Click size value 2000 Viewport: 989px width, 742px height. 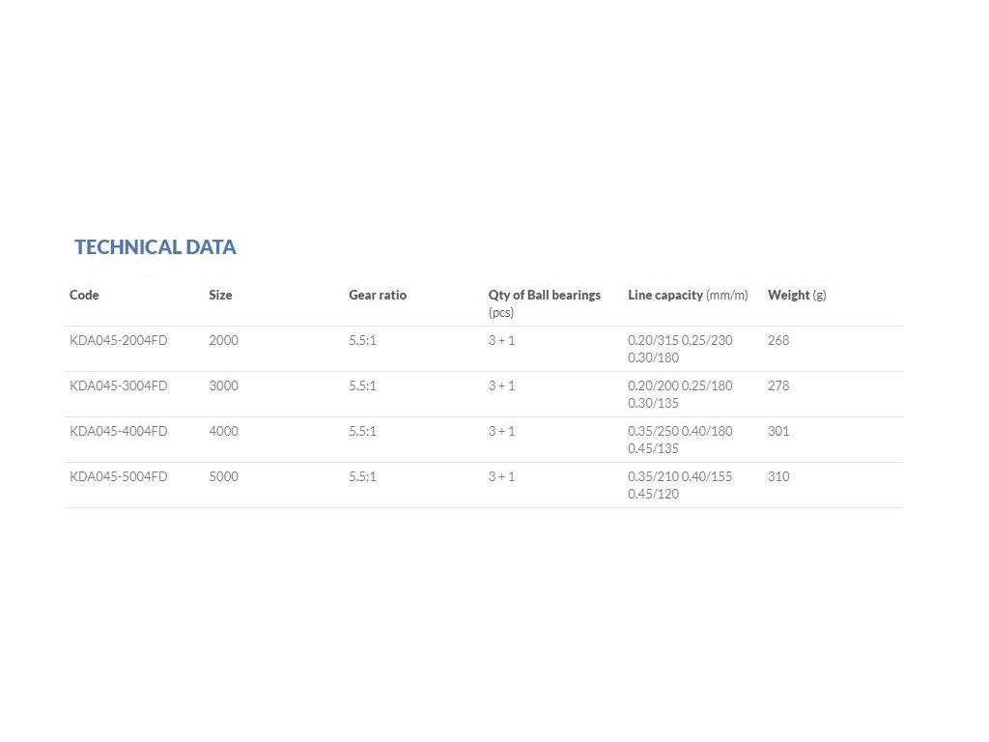point(223,340)
